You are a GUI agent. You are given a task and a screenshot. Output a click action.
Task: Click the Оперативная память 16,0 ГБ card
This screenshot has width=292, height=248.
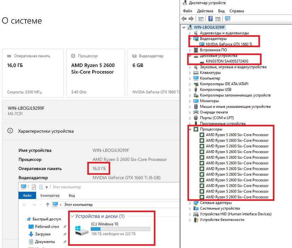pyautogui.click(x=33, y=73)
